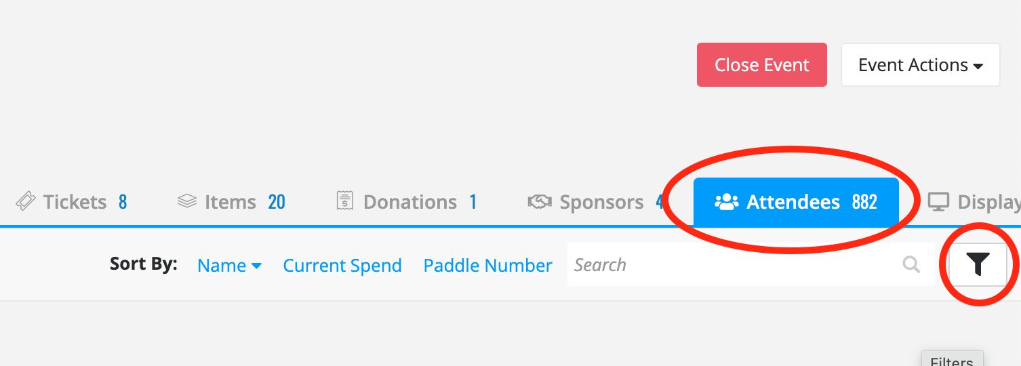Sort attendees by Paddle Number

click(488, 266)
